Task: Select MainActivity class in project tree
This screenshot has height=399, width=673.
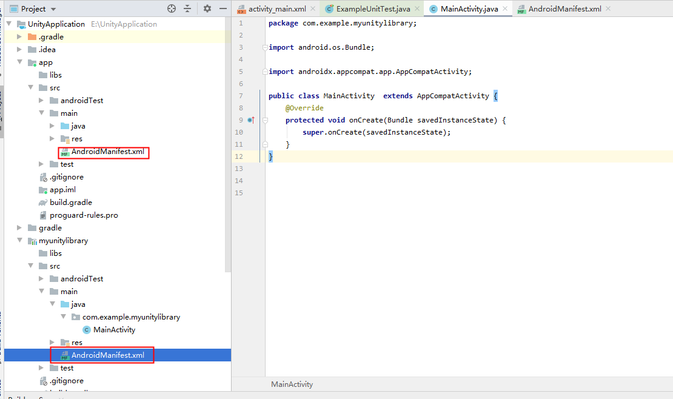Action: (109, 329)
